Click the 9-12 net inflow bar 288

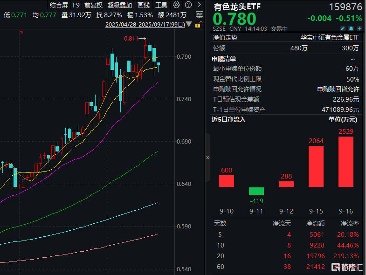pyautogui.click(x=286, y=184)
